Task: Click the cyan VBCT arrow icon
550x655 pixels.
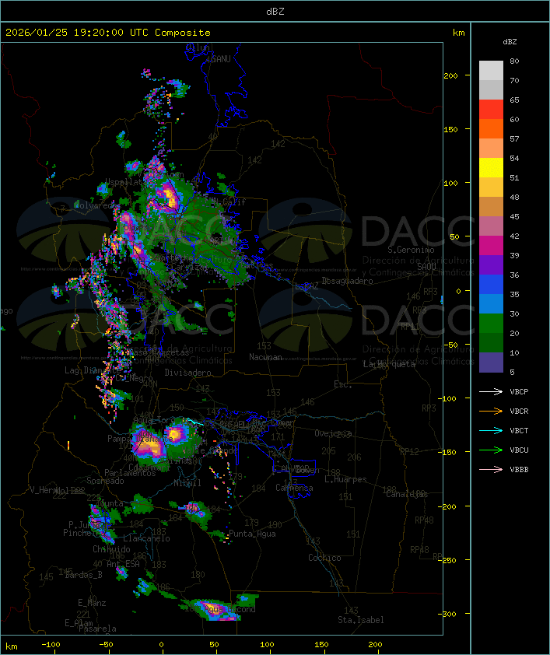Action: [x=491, y=431]
